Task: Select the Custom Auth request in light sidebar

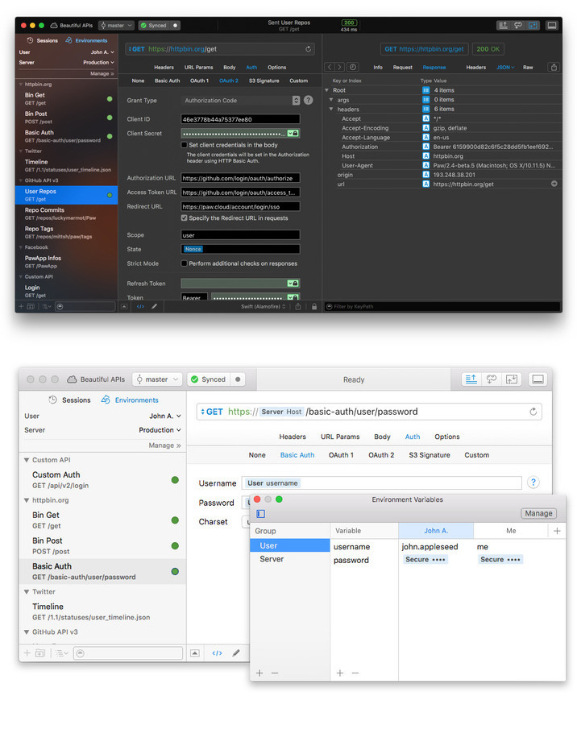Action: (102, 479)
